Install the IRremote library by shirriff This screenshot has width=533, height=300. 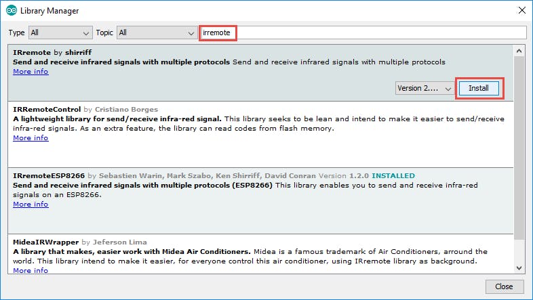coord(479,88)
